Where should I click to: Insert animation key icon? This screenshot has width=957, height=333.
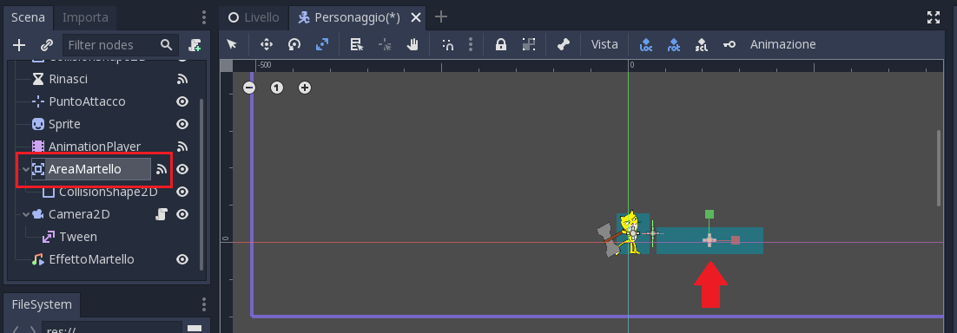point(729,44)
